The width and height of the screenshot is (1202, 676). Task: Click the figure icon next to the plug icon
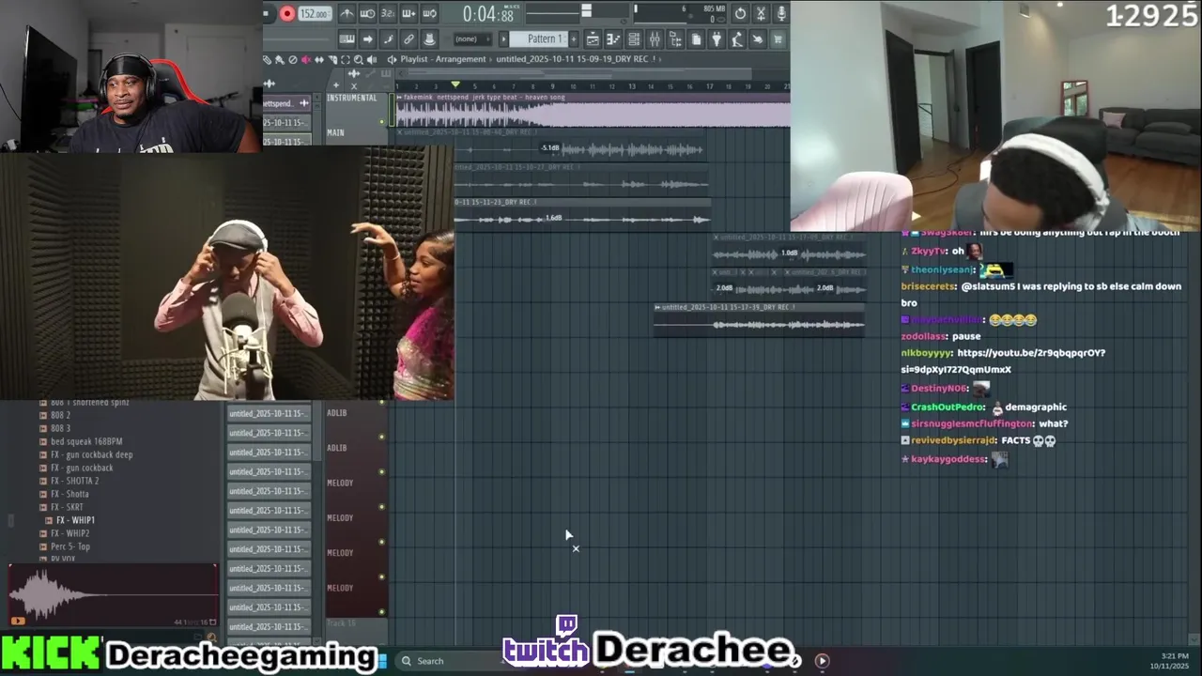[x=736, y=39]
